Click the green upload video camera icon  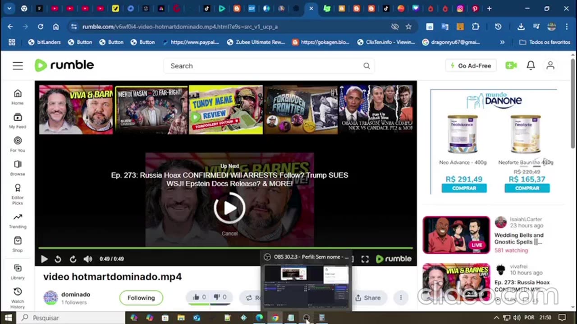[x=511, y=66]
